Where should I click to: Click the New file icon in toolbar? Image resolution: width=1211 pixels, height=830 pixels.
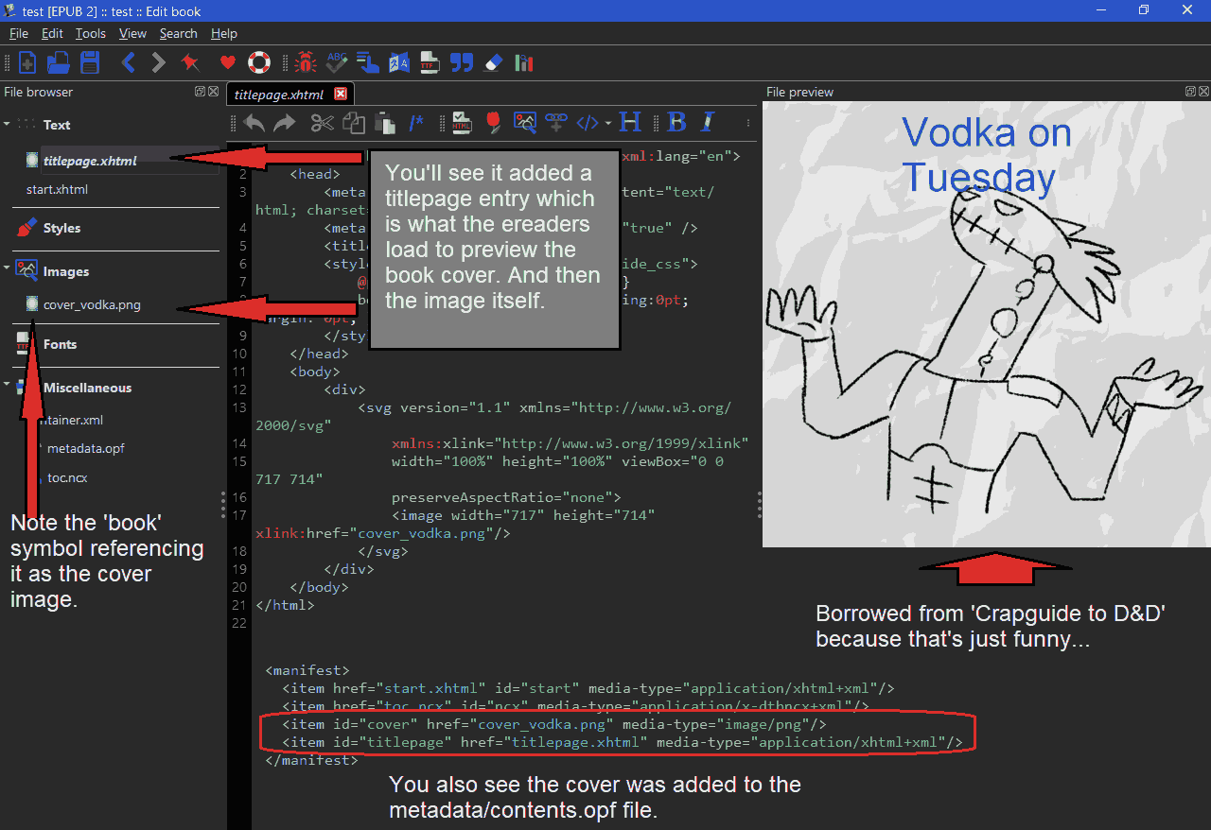click(27, 63)
